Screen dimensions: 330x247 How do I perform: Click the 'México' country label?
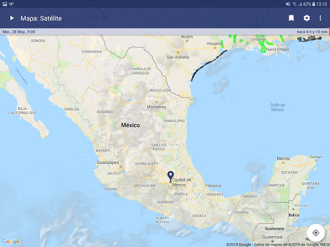(130, 125)
